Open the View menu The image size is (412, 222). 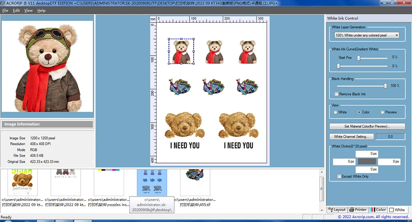pyautogui.click(x=28, y=11)
